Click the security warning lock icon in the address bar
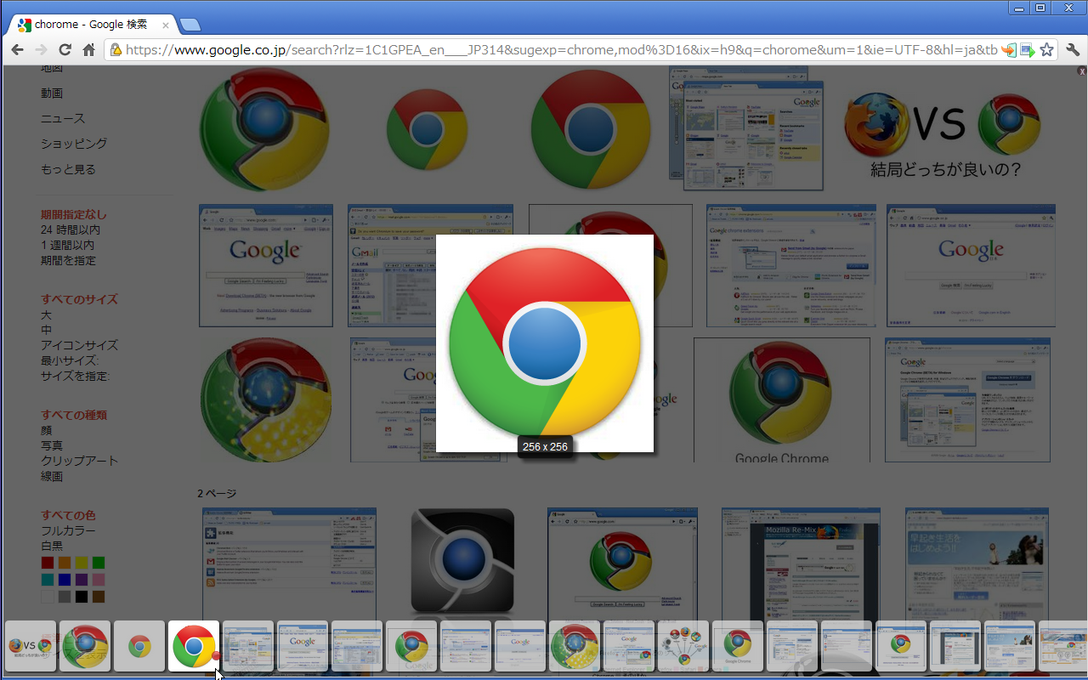 click(x=116, y=50)
